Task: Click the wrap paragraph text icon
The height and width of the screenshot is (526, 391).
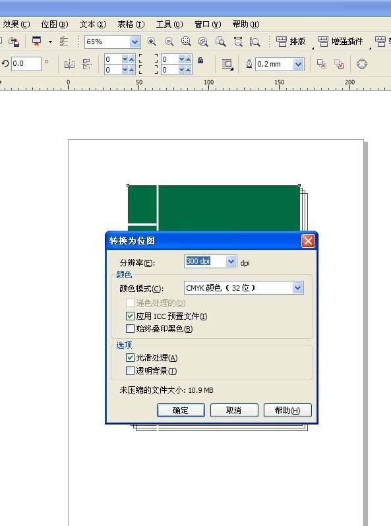Action: coord(227,64)
